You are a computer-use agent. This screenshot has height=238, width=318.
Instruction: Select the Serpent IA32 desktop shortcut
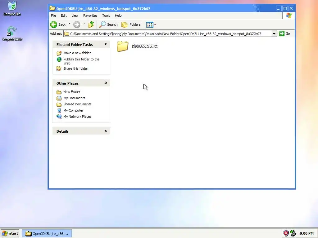(x=12, y=33)
